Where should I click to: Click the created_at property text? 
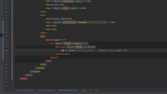(x=70, y=22)
